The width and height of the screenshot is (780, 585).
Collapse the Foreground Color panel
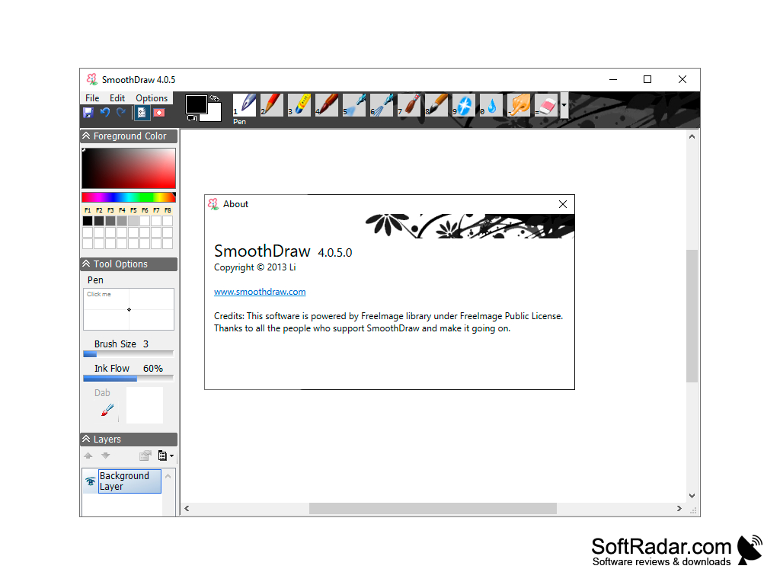click(x=86, y=136)
